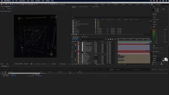
Task: Open the Composition menu
Action: click(22, 1)
